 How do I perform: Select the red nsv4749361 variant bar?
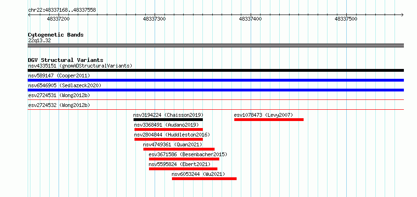tap(179, 149)
